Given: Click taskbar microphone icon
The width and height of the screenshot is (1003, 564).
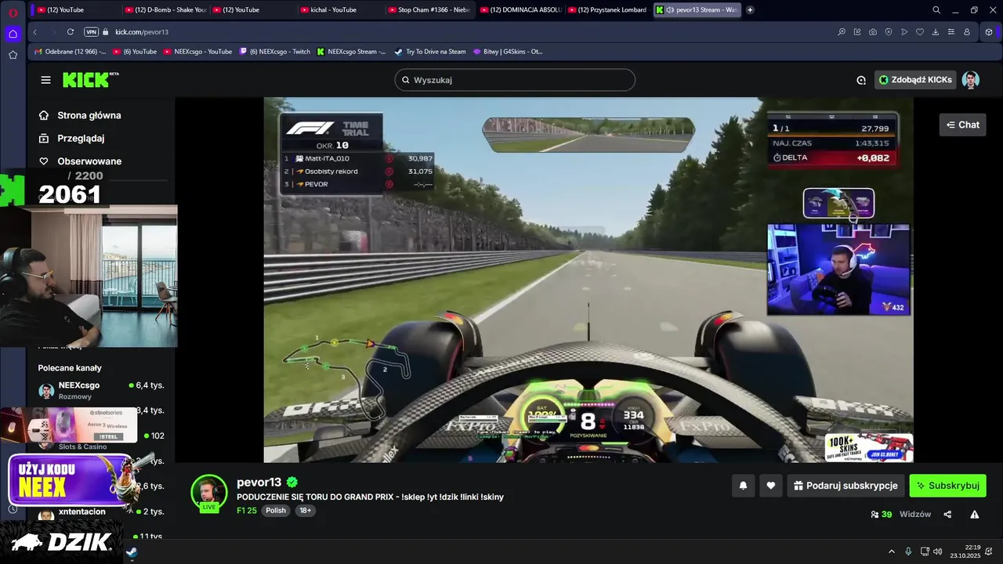Looking at the screenshot, I should tap(908, 551).
